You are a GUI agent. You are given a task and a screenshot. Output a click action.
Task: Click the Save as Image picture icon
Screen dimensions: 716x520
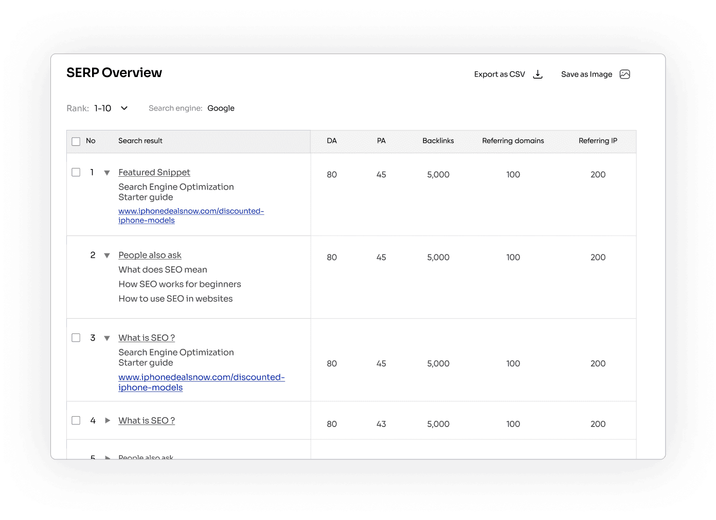[624, 74]
